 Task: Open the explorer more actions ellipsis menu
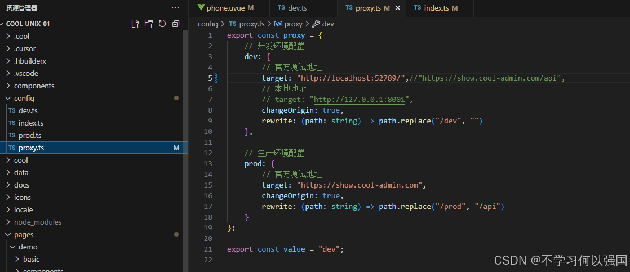click(175, 8)
